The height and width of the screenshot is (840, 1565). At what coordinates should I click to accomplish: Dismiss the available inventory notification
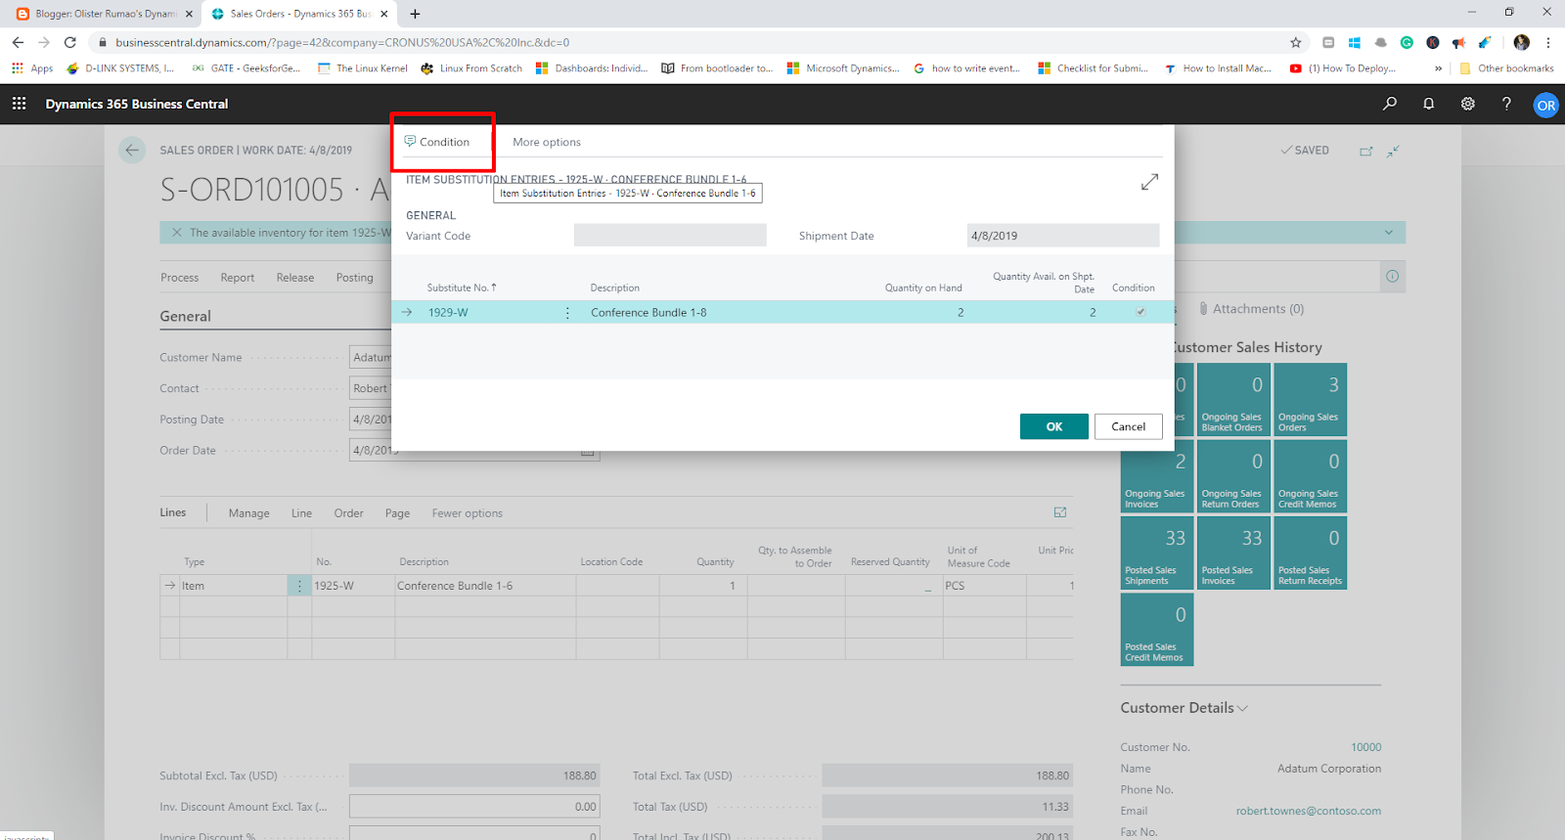point(177,233)
